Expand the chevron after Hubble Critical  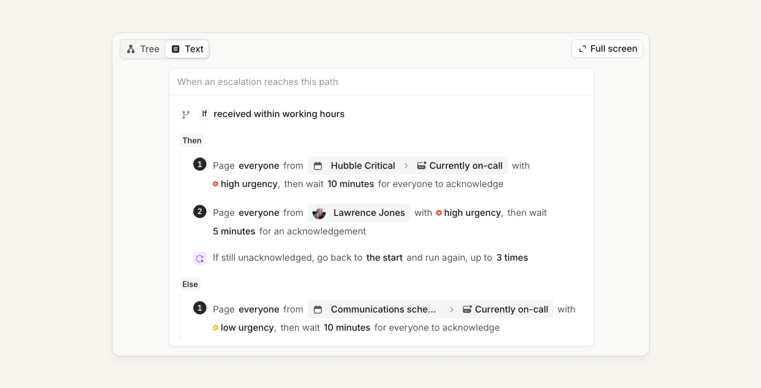click(x=406, y=166)
